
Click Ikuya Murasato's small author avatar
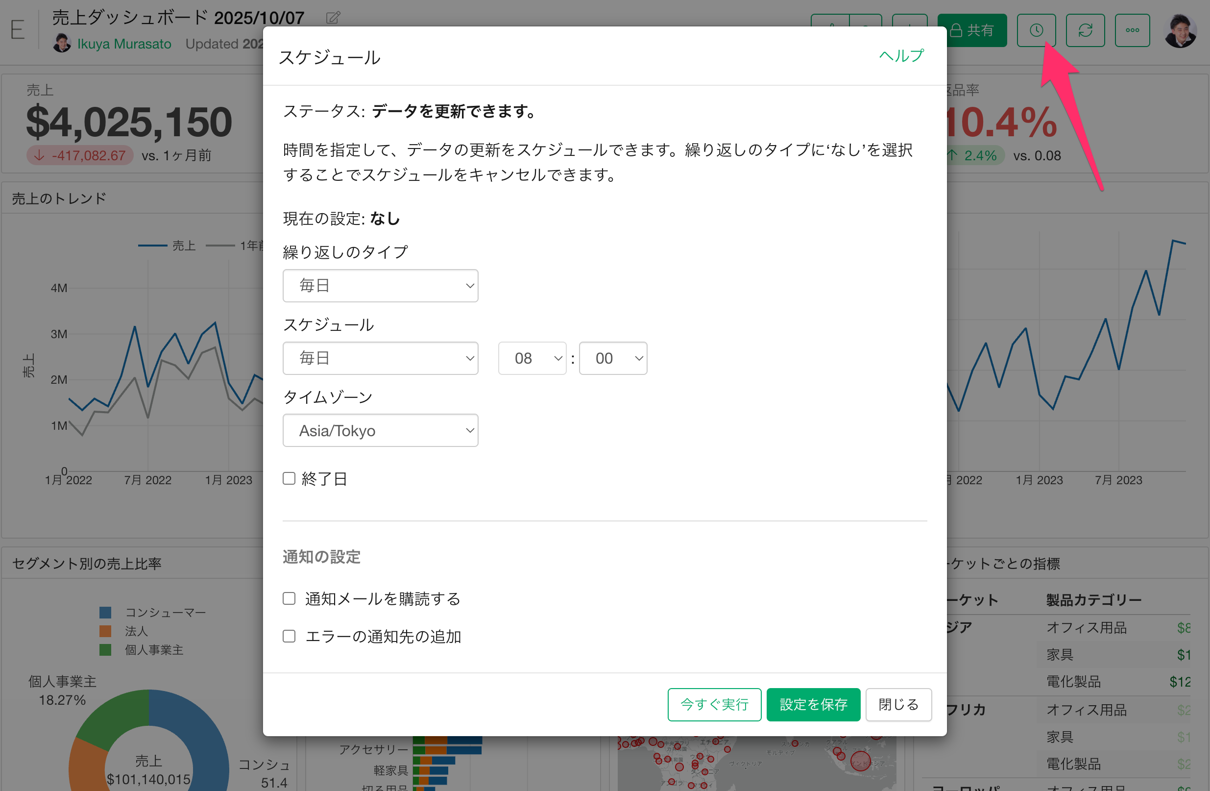(62, 43)
